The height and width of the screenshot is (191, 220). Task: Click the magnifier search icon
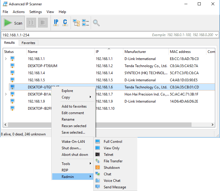tap(96, 23)
